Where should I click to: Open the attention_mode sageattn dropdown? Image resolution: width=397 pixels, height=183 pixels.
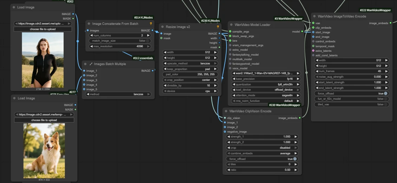[x=266, y=95]
